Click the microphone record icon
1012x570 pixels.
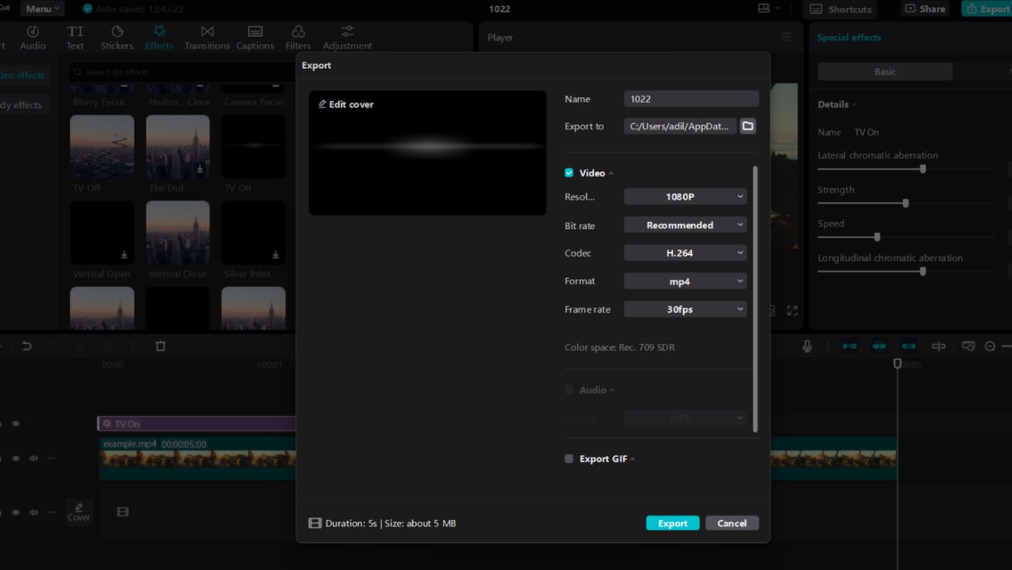[807, 346]
